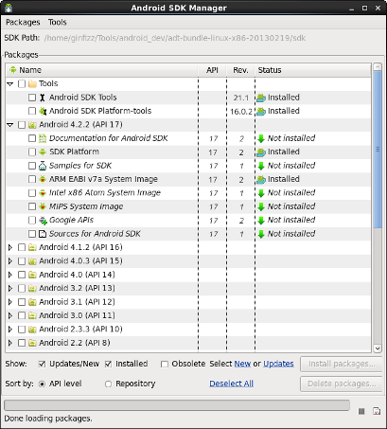Select the API level sort option
Viewport: 387px width, 429px height.
click(x=42, y=384)
